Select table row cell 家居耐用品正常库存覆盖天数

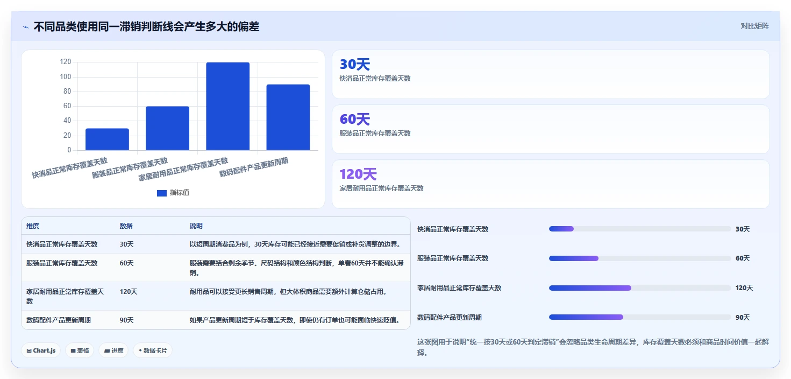(x=65, y=297)
